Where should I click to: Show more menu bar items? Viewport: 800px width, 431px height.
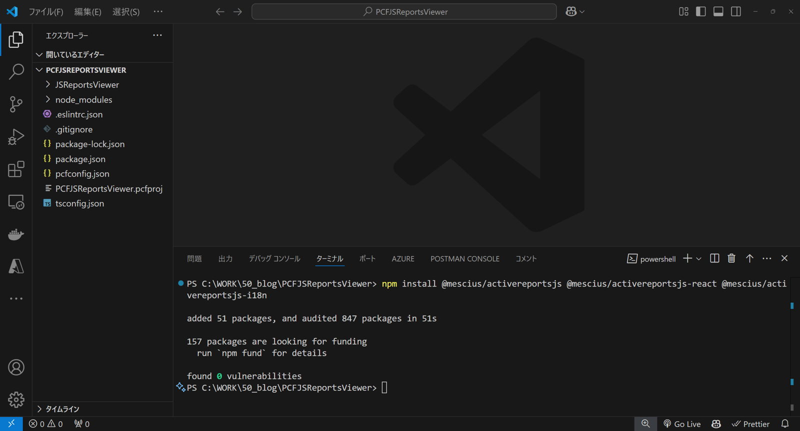tap(158, 11)
